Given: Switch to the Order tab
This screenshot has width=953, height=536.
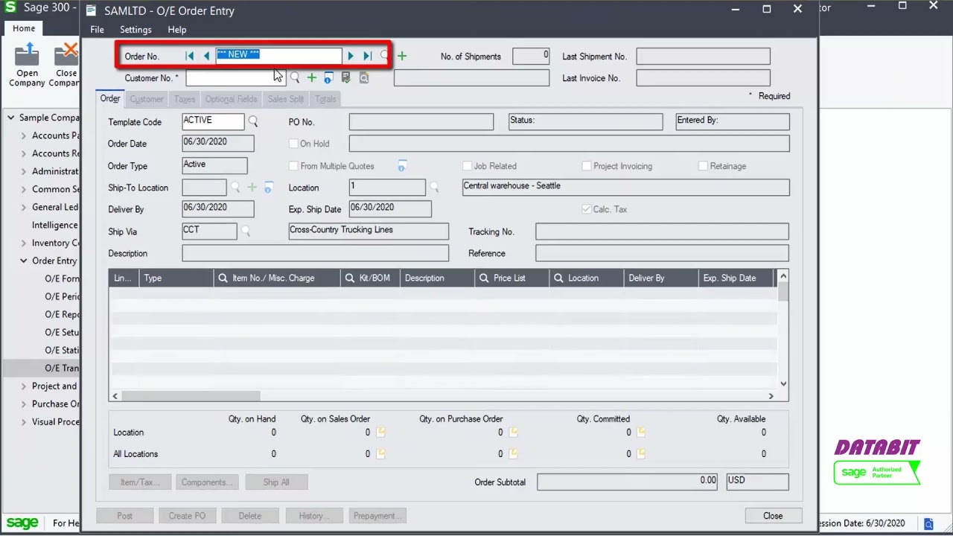Looking at the screenshot, I should (110, 99).
